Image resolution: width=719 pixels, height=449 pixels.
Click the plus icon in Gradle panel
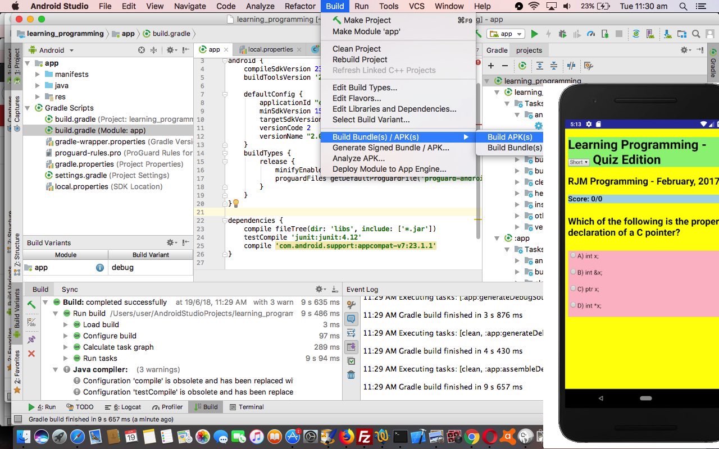tap(491, 66)
